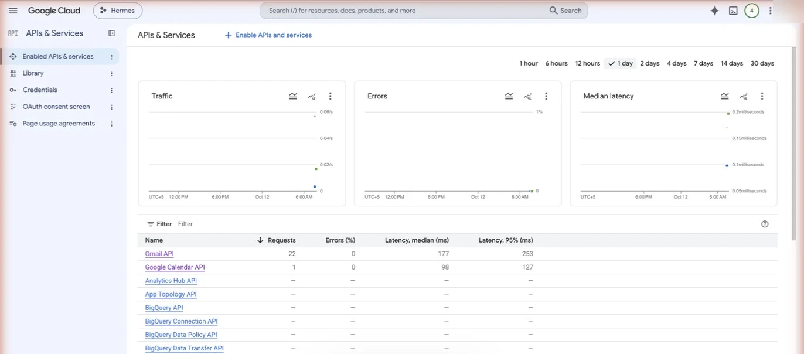The image size is (804, 354).
Task: Select the 1 day time range
Action: (621, 63)
